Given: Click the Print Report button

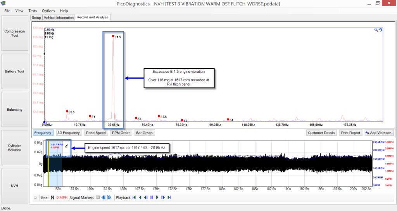Looking at the screenshot, I should (350, 133).
